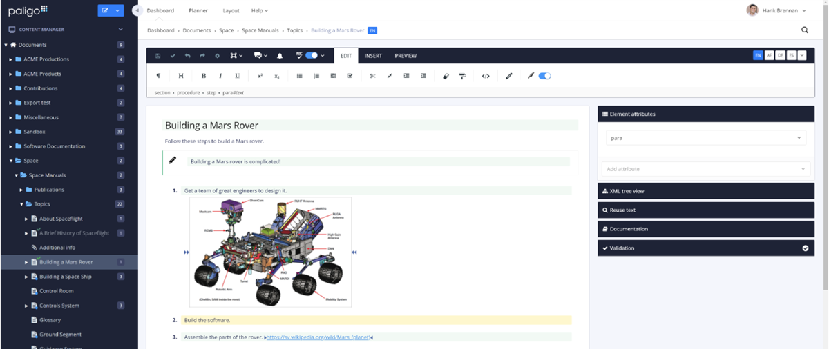The width and height of the screenshot is (829, 349).
Task: Toggle the spellcheck switch in top toolbar
Action: click(312, 56)
